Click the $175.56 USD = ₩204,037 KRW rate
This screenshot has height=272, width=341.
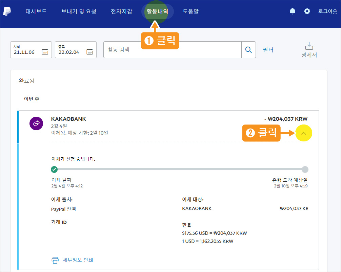point(215,233)
